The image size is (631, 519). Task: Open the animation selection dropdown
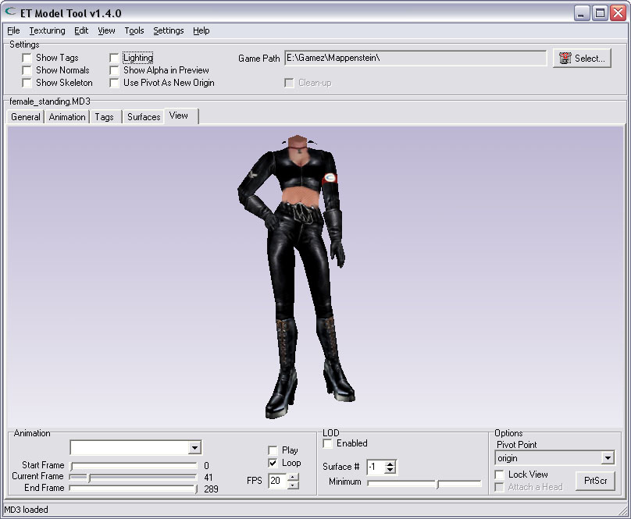click(x=194, y=448)
